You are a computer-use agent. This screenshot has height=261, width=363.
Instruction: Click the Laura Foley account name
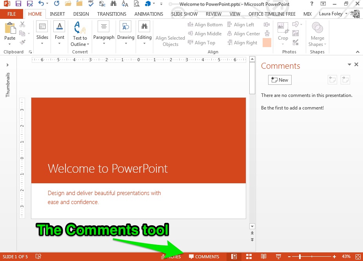(x=330, y=13)
